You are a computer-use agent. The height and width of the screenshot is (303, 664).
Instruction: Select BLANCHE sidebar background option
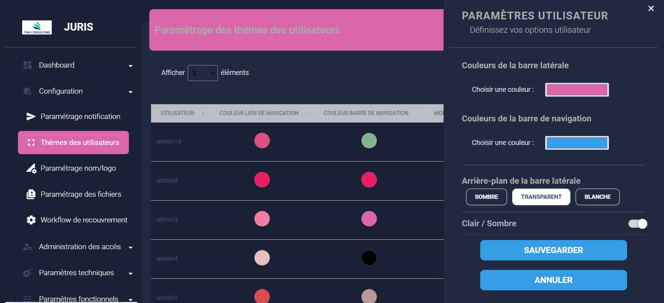(597, 197)
